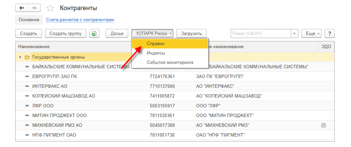Viewport: 351px width, 147px height.
Task: Select the ЕВРОГРУПП ЗАО ПК row name
Action: click(x=55, y=77)
